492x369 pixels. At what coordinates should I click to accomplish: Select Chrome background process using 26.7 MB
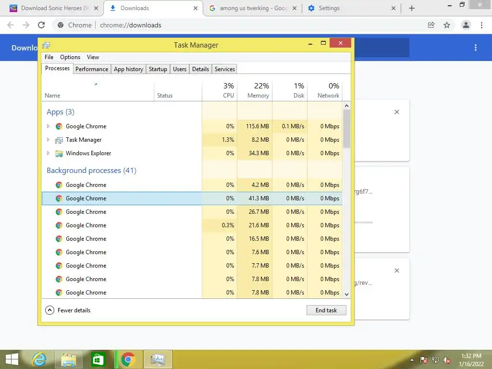point(192,212)
